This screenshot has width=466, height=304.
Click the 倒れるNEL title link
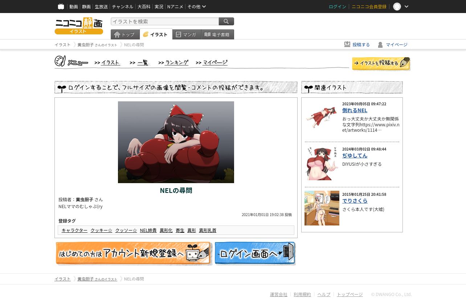[355, 110]
